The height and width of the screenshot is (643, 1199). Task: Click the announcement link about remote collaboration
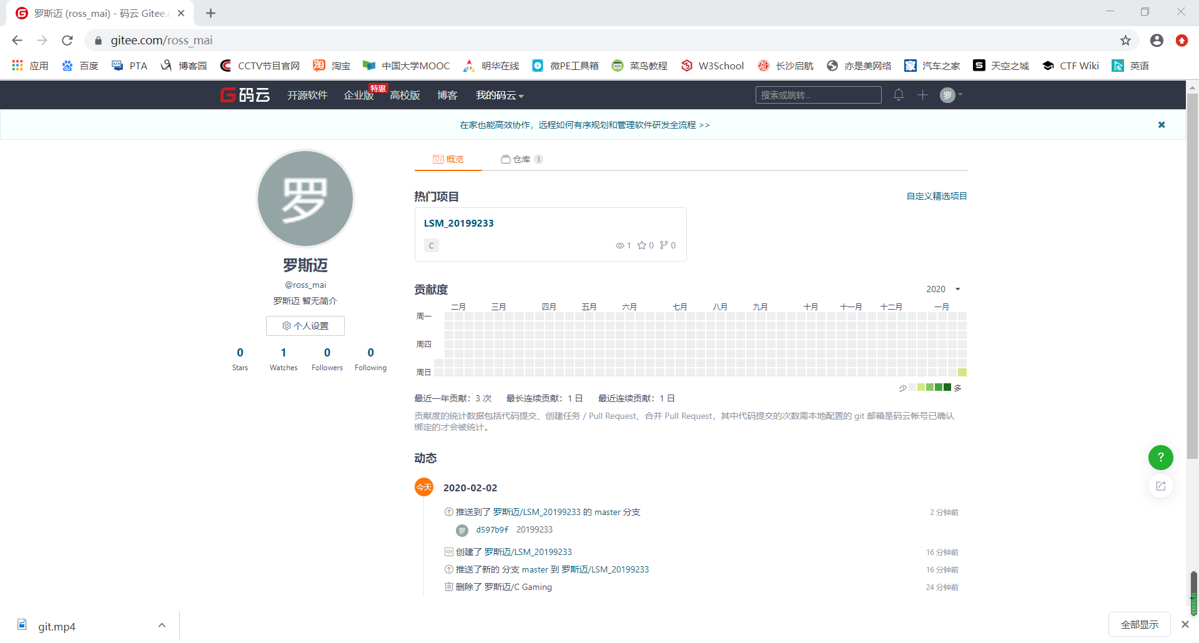click(x=585, y=125)
